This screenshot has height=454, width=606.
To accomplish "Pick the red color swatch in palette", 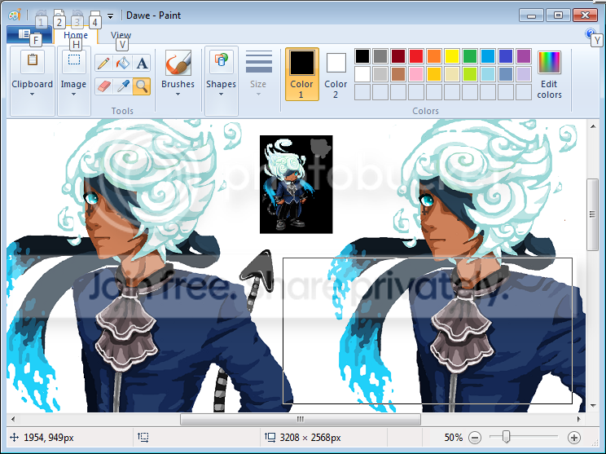I will tap(416, 56).
